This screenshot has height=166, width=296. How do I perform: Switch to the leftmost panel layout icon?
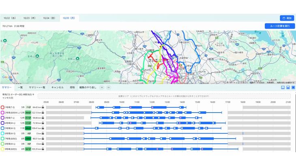[283, 87]
